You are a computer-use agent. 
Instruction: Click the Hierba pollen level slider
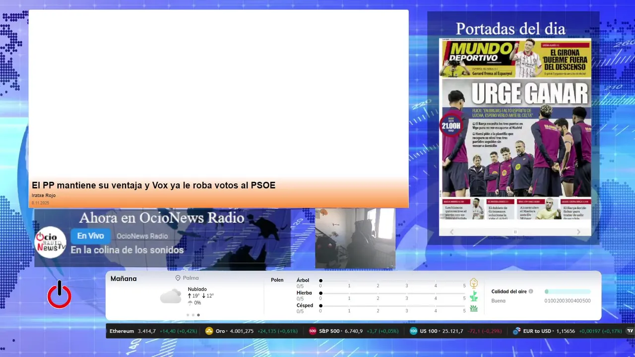(x=392, y=293)
